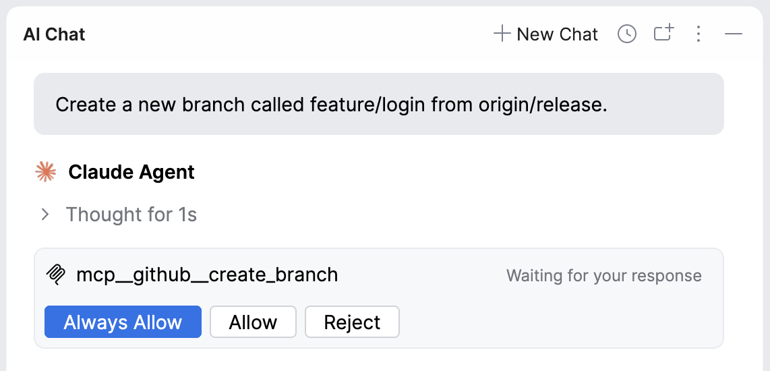The height and width of the screenshot is (371, 770).
Task: Select the feature/login prompt message bubble
Action: 378,105
